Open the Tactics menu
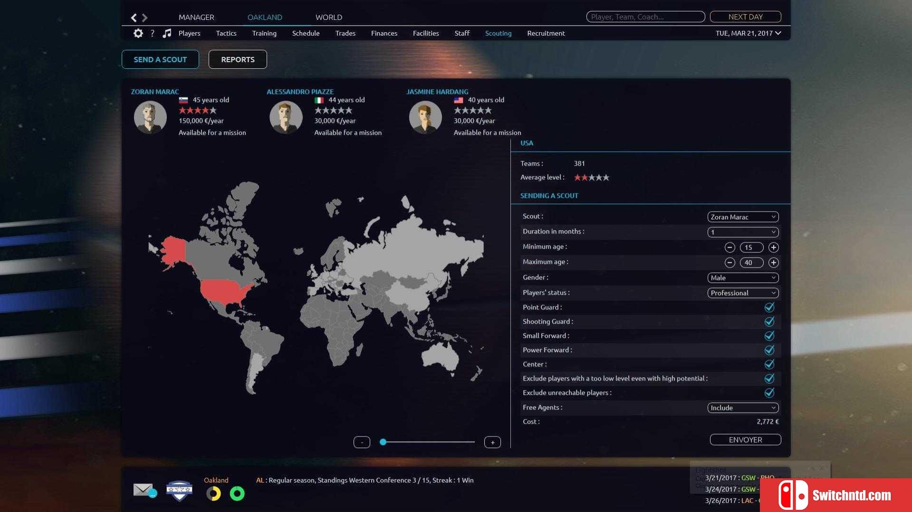Image resolution: width=912 pixels, height=512 pixels. (226, 33)
